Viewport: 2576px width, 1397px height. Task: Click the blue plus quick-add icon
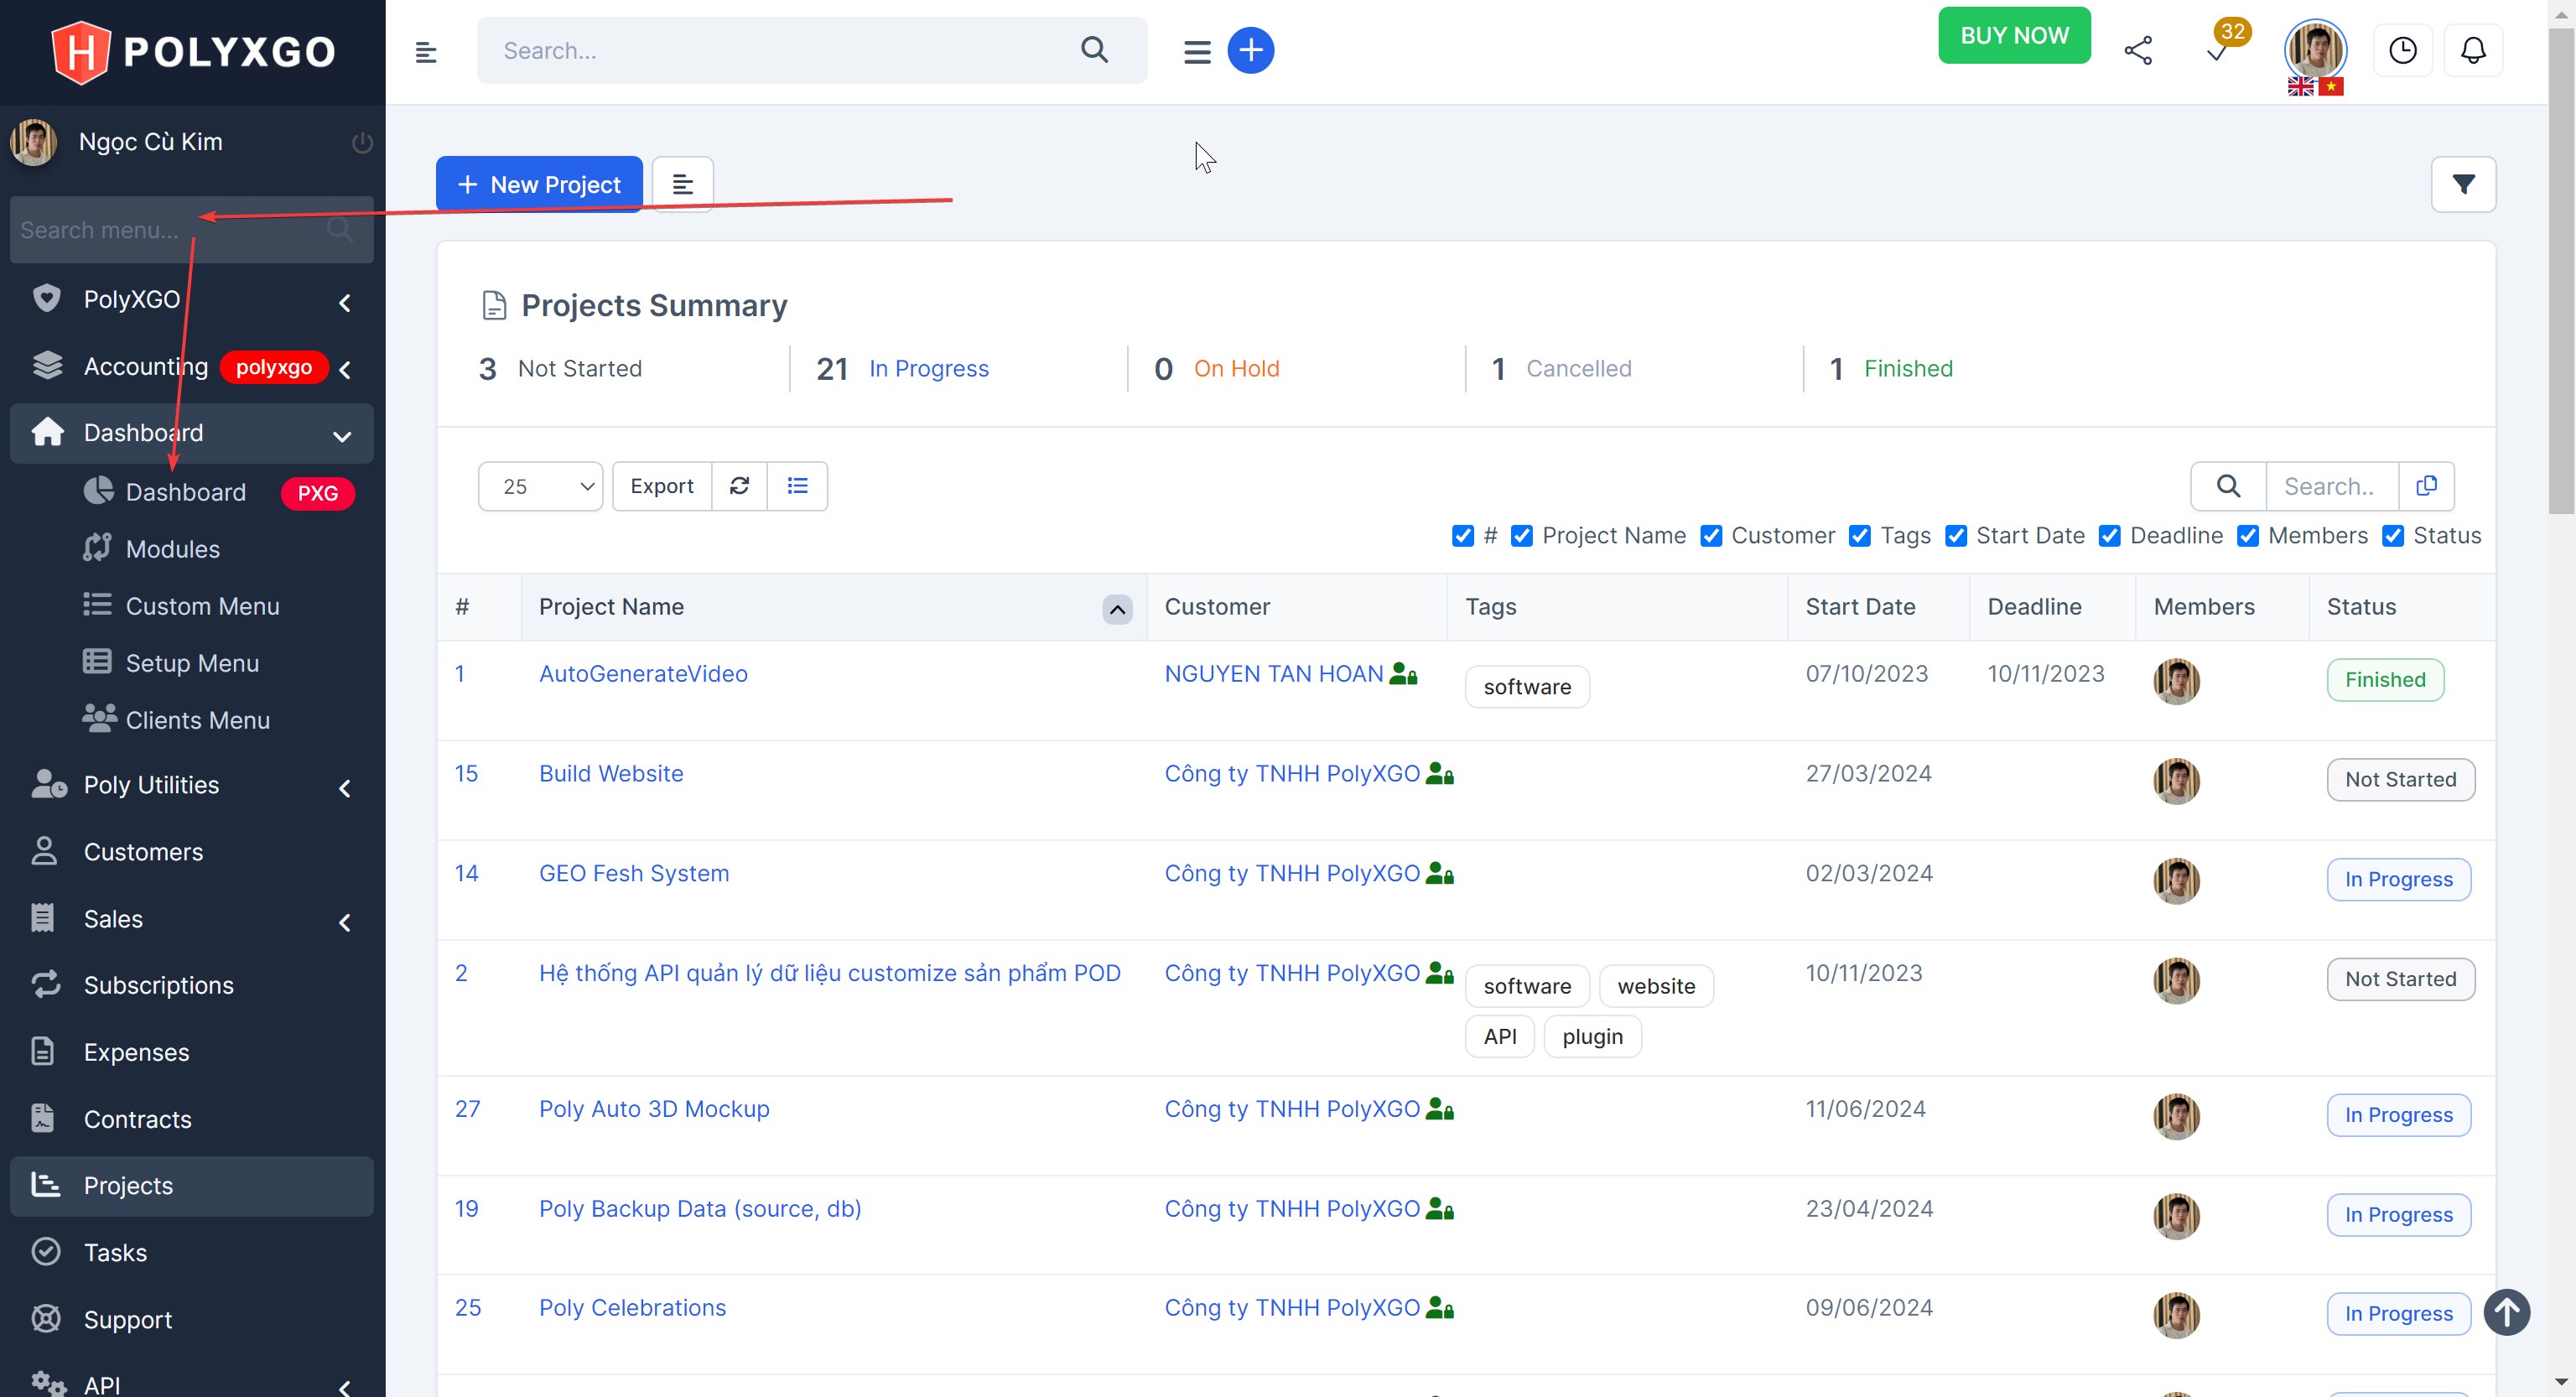tap(1250, 50)
